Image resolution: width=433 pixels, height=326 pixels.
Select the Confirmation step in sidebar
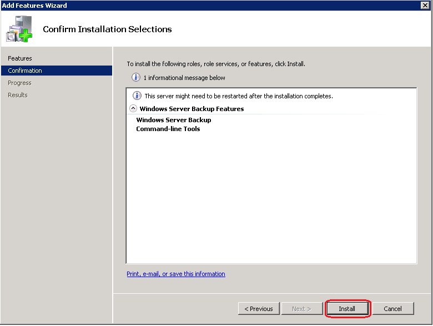point(57,71)
